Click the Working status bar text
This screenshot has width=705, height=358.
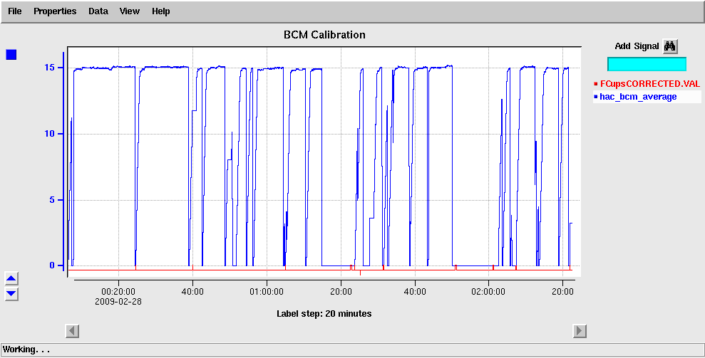26,349
